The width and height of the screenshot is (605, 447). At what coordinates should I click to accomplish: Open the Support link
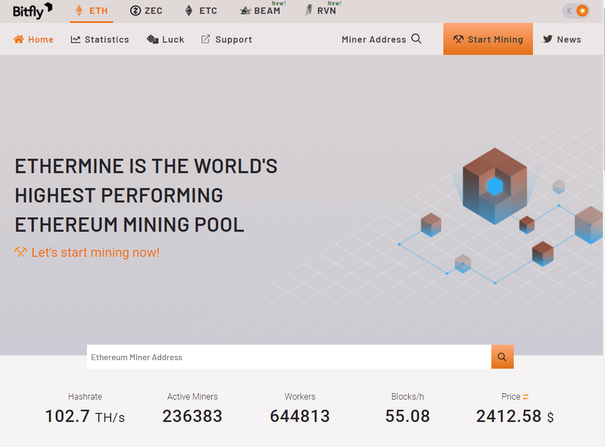(227, 39)
